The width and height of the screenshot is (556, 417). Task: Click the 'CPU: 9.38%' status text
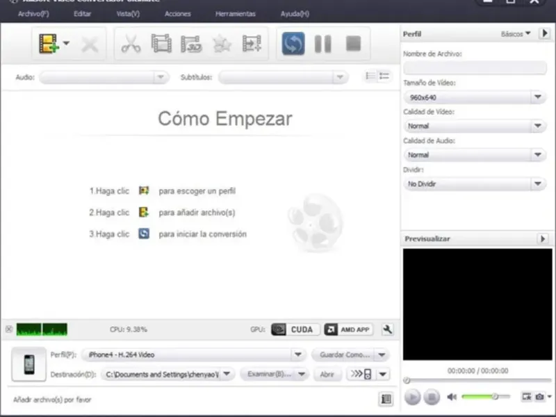(129, 329)
